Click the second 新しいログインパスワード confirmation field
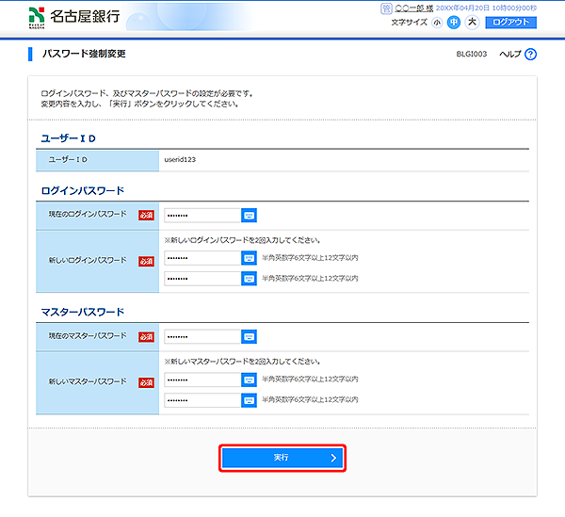Screen dimensions: 565x517 201,278
